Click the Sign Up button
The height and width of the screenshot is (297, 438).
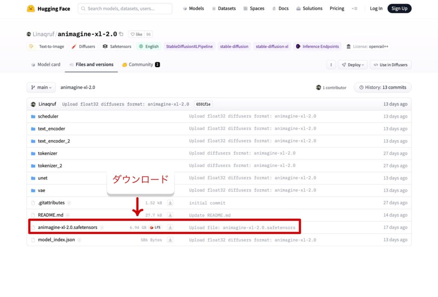(399, 9)
